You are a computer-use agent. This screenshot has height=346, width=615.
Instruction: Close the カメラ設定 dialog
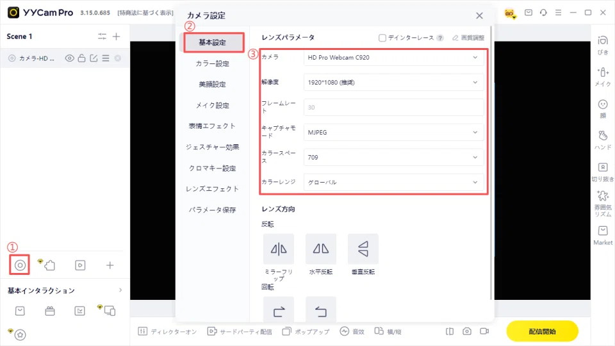pyautogui.click(x=479, y=15)
